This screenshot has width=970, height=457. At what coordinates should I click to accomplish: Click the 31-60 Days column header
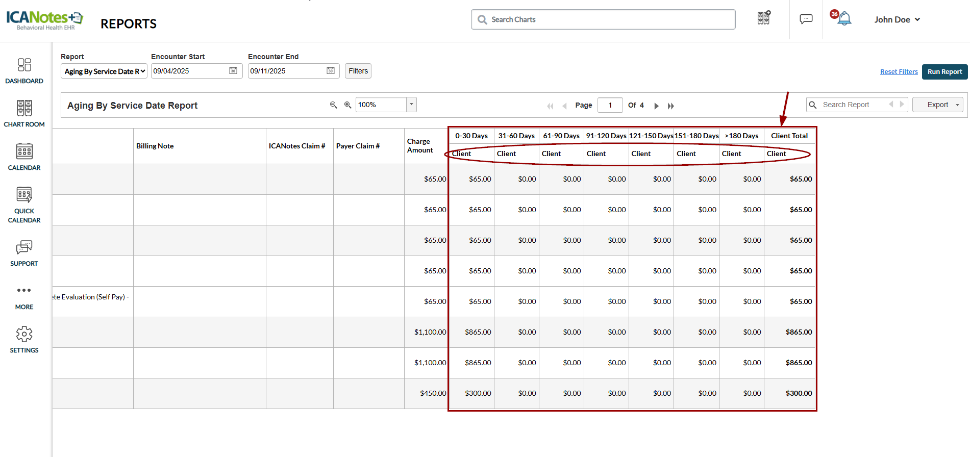point(516,136)
